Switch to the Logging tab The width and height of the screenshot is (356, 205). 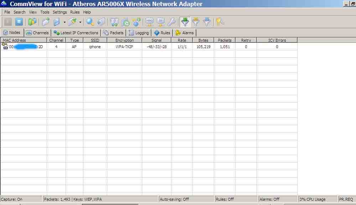point(139,33)
